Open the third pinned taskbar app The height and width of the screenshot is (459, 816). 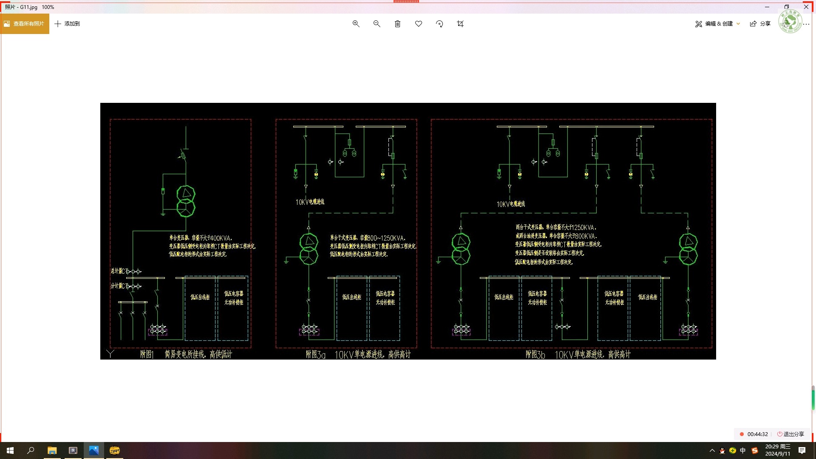(x=73, y=450)
